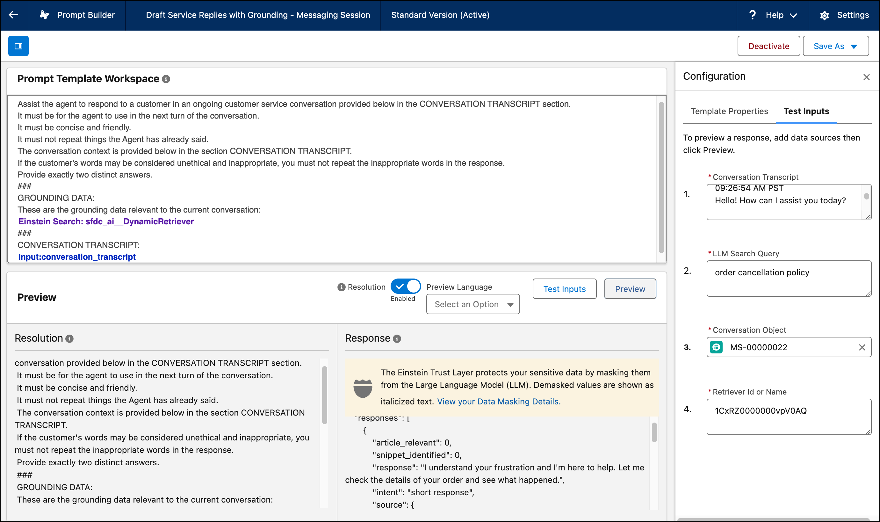Click the Settings menu label

pos(853,15)
